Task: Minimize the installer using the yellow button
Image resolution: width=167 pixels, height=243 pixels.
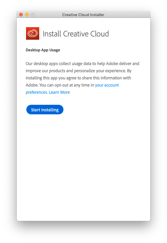Action: 27,15
